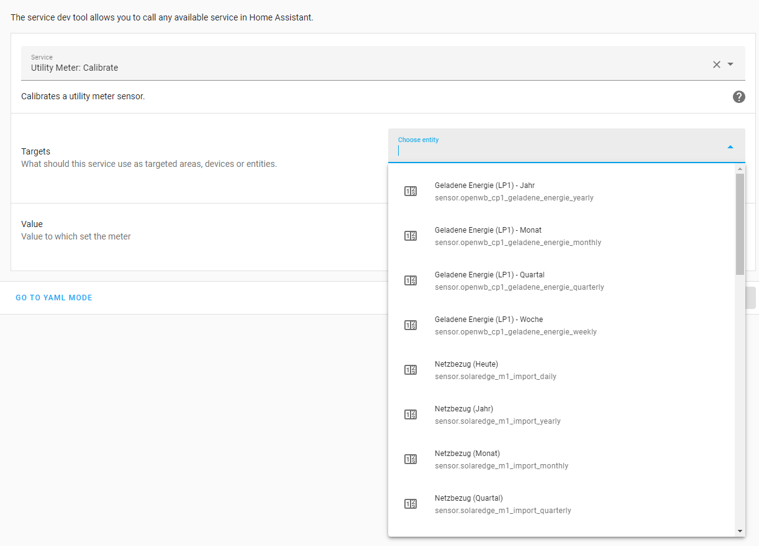Click the counter icon beside Geladene Energie (LP1) - Quartal
The height and width of the screenshot is (546, 759).
click(411, 280)
